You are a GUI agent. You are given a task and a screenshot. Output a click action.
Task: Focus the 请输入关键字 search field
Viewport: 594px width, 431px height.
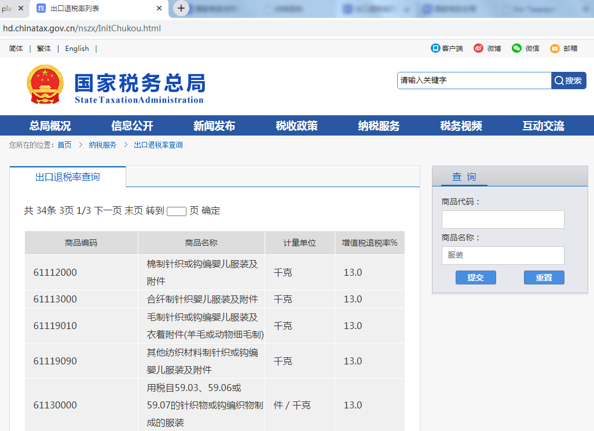pyautogui.click(x=474, y=81)
